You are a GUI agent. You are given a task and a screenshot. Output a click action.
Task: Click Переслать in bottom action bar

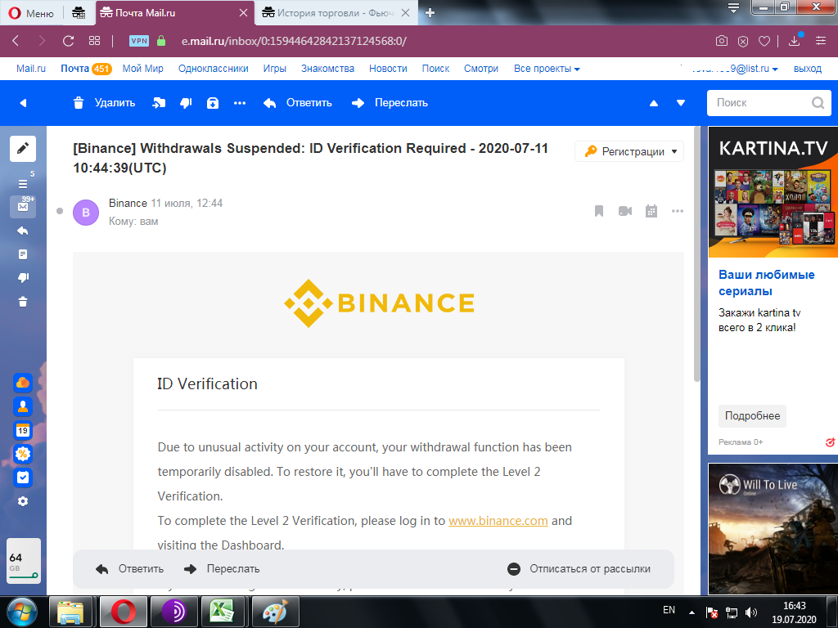221,569
